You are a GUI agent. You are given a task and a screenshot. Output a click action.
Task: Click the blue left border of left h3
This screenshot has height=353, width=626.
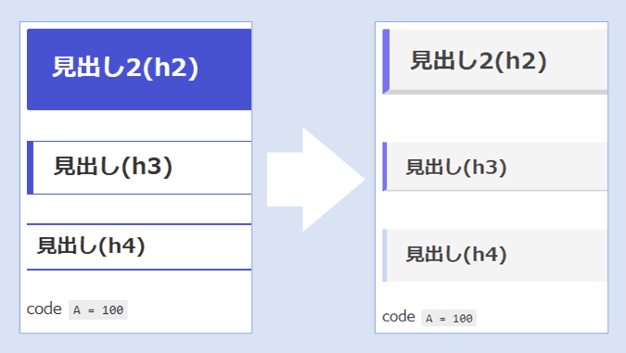[x=30, y=168]
